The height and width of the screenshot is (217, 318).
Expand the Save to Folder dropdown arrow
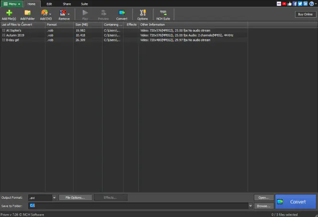pos(250,206)
